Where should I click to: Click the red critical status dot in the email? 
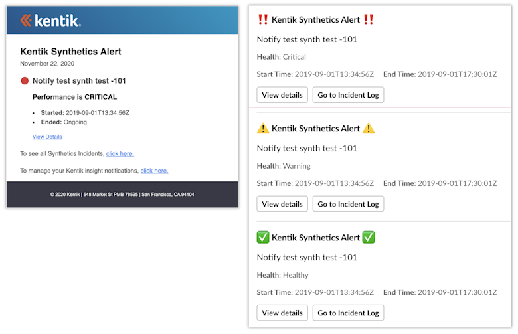click(25, 81)
